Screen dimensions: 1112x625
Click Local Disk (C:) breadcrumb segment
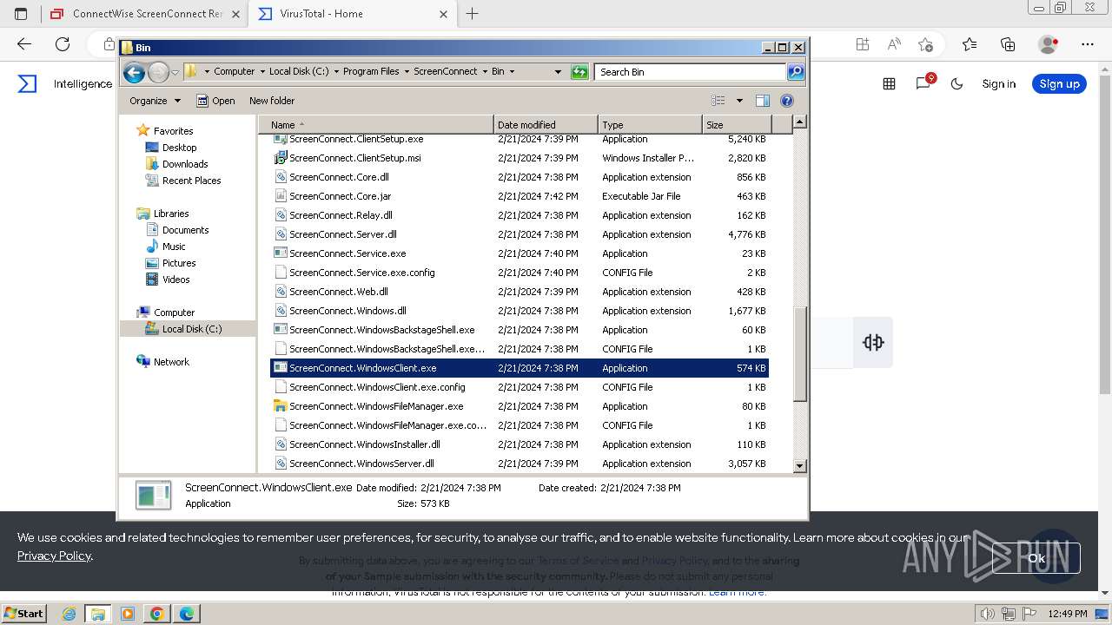pyautogui.click(x=299, y=71)
